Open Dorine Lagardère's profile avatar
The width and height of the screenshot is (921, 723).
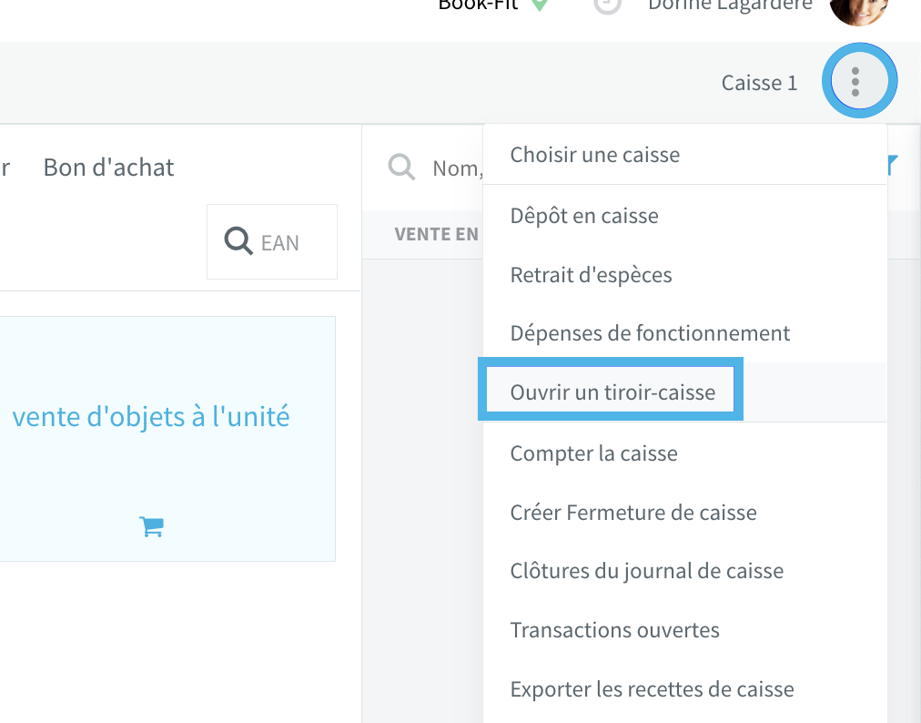click(x=859, y=9)
